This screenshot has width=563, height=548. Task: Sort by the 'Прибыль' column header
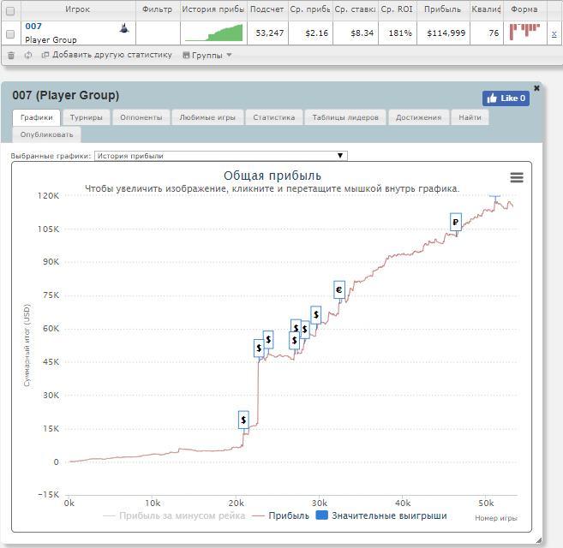[443, 9]
